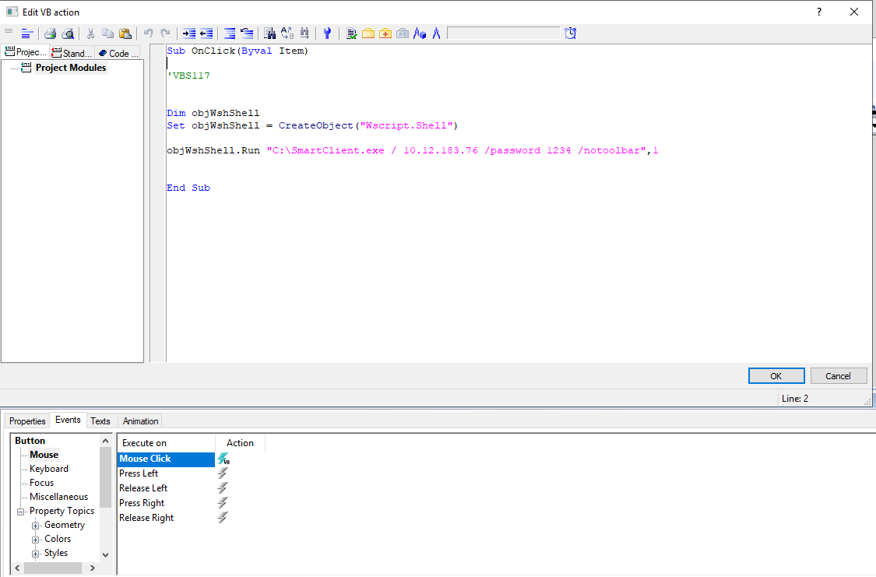Click the Find Next binoculars icon
This screenshot has width=876, height=577.
[304, 33]
